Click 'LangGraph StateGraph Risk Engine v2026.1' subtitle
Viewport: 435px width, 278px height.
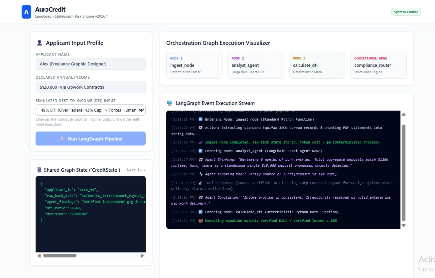pyautogui.click(x=72, y=17)
